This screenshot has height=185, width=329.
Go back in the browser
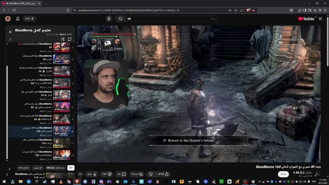coord(4,10)
